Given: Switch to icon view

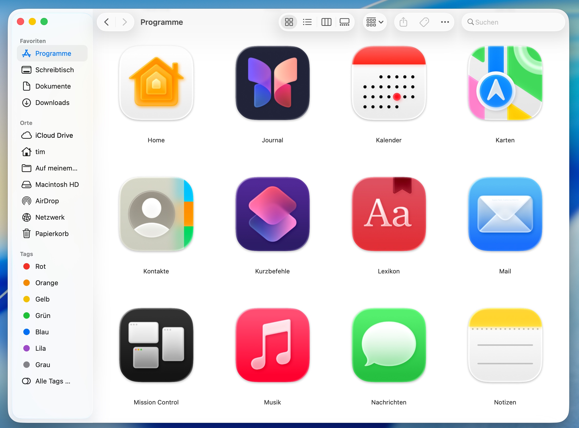Looking at the screenshot, I should [x=289, y=22].
